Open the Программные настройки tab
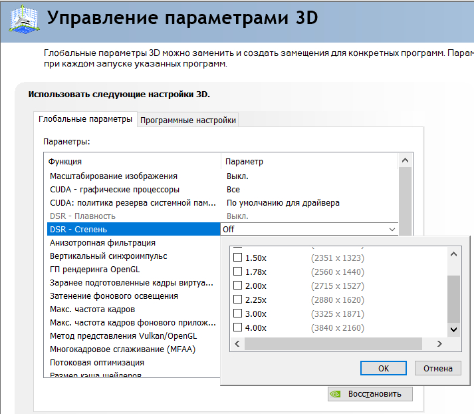Image resolution: width=474 pixels, height=414 pixels. coord(187,120)
